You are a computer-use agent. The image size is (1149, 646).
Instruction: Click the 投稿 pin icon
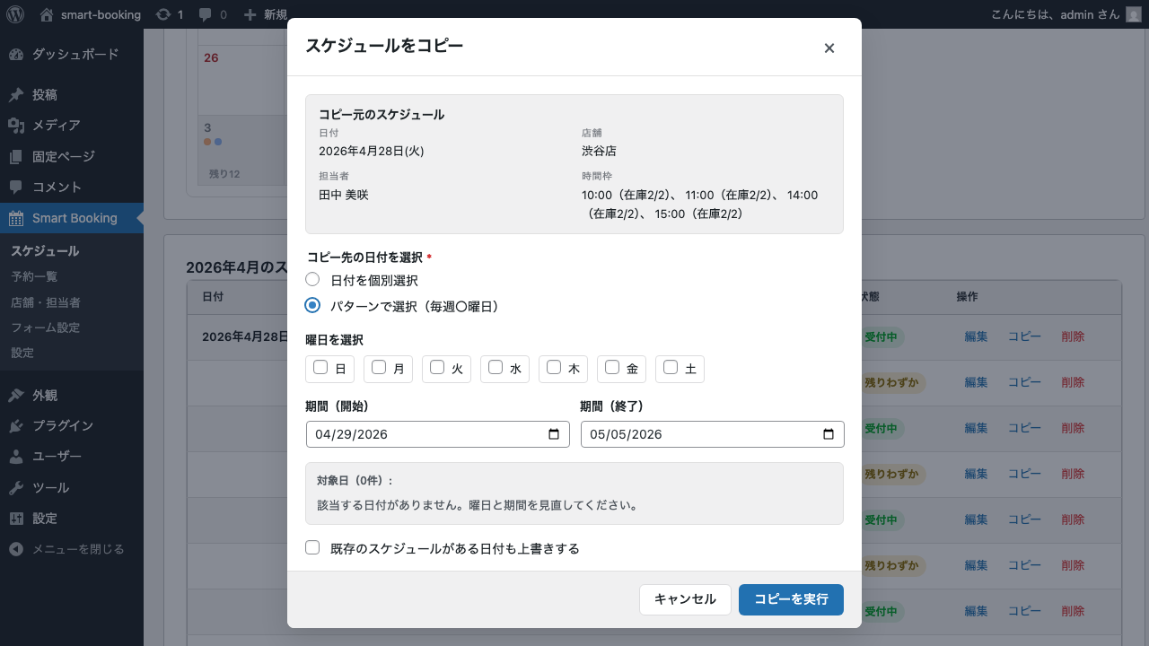point(16,95)
